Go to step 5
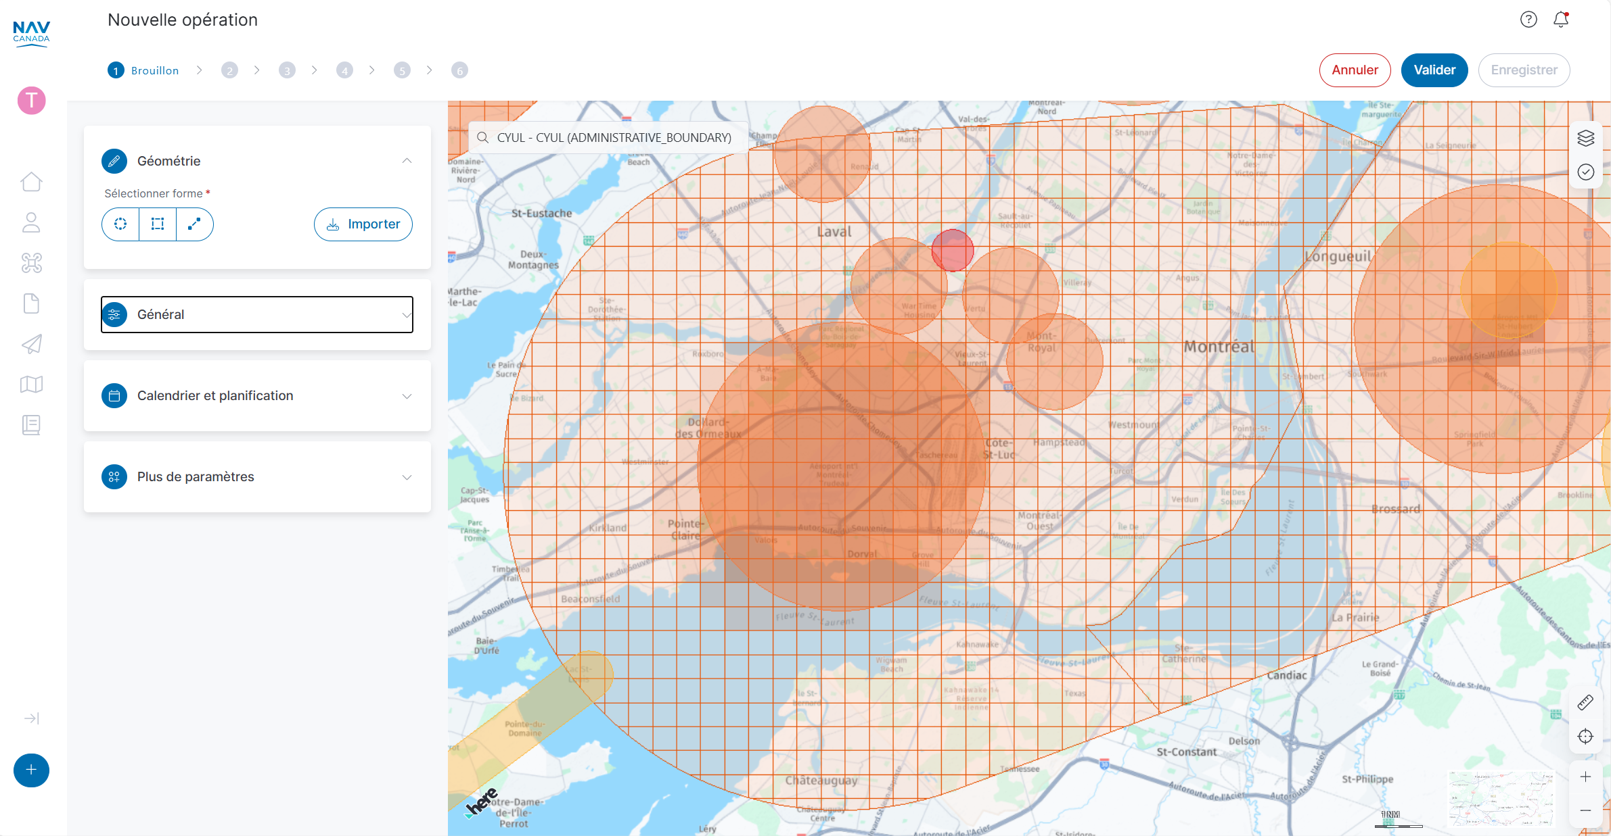The width and height of the screenshot is (1611, 836). tap(402, 70)
